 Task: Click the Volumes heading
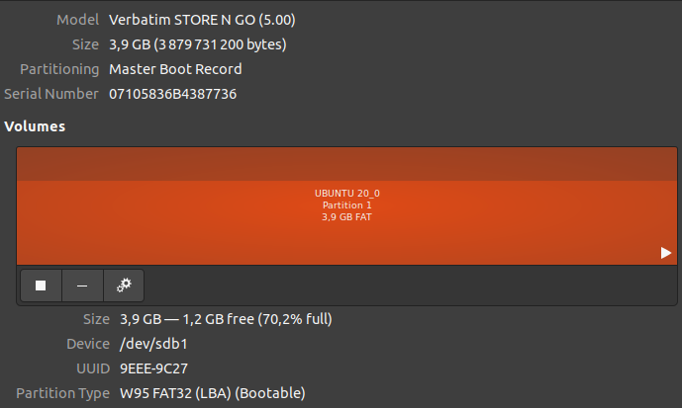coord(35,126)
